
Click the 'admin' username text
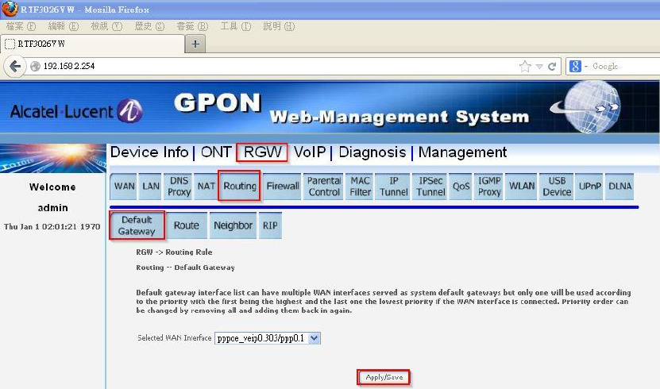tap(52, 208)
